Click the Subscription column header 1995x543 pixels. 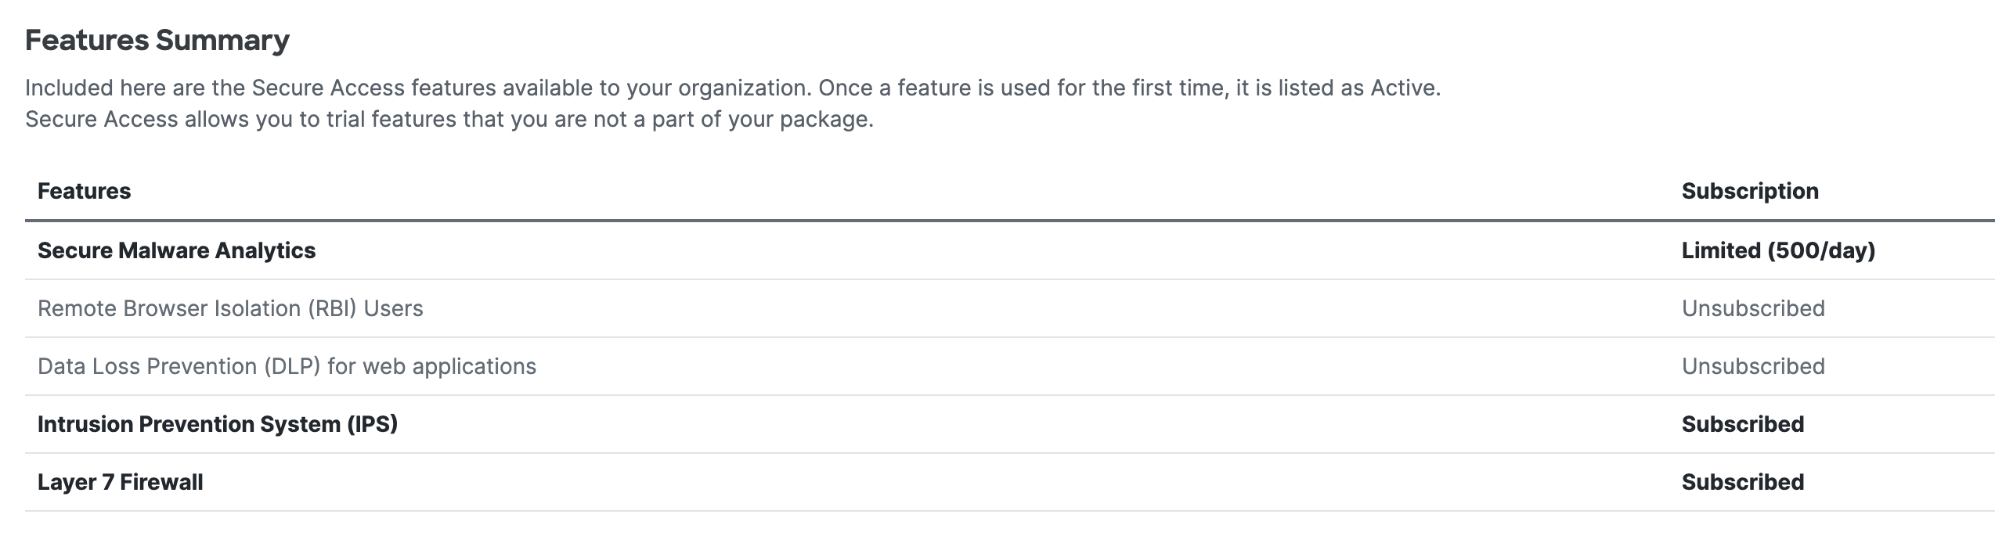1750,192
